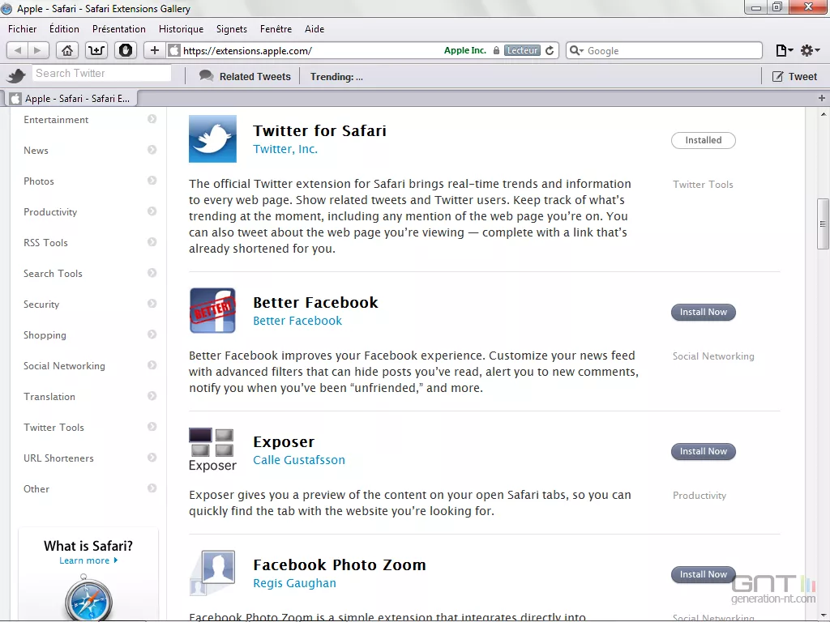
Task: Focus the Search Twitter input field
Action: coord(102,74)
